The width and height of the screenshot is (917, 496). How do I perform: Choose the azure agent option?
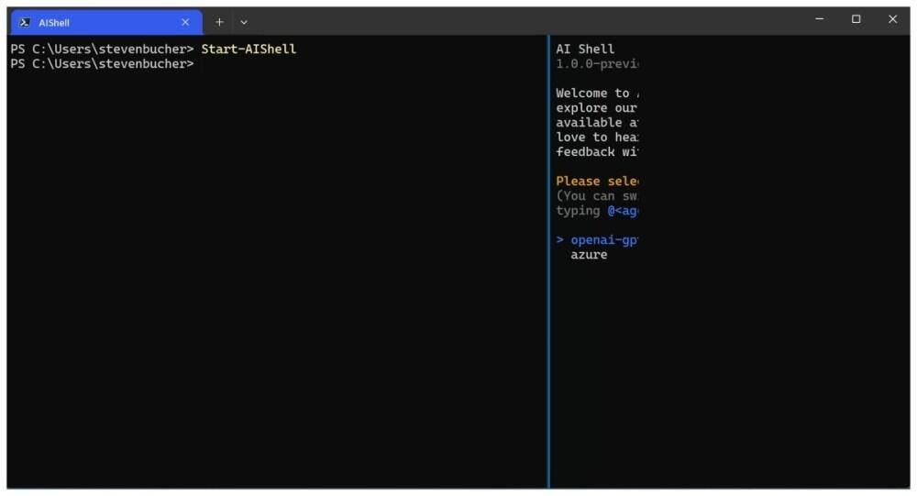pyautogui.click(x=589, y=255)
